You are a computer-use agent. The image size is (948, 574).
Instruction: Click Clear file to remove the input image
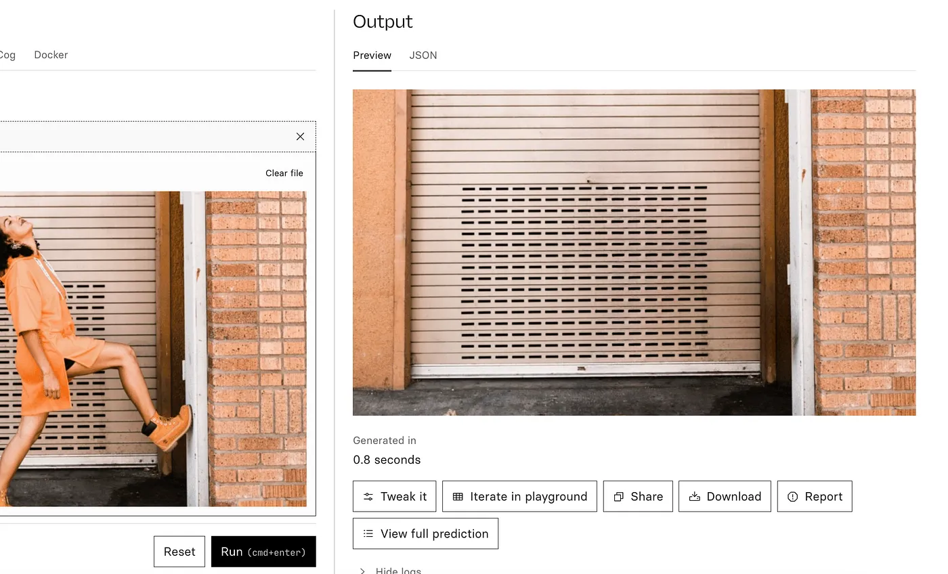point(284,173)
